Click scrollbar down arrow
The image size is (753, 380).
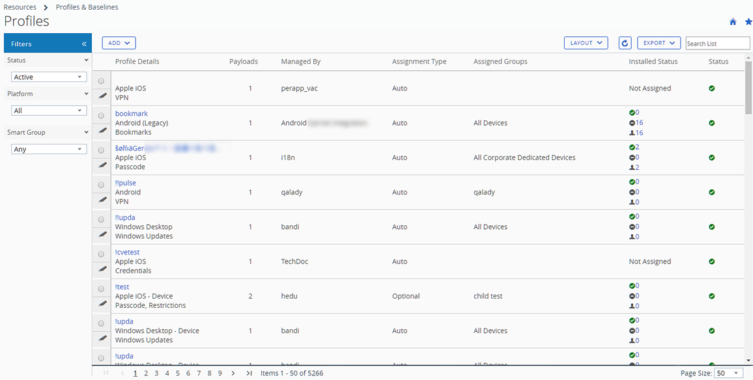748,360
